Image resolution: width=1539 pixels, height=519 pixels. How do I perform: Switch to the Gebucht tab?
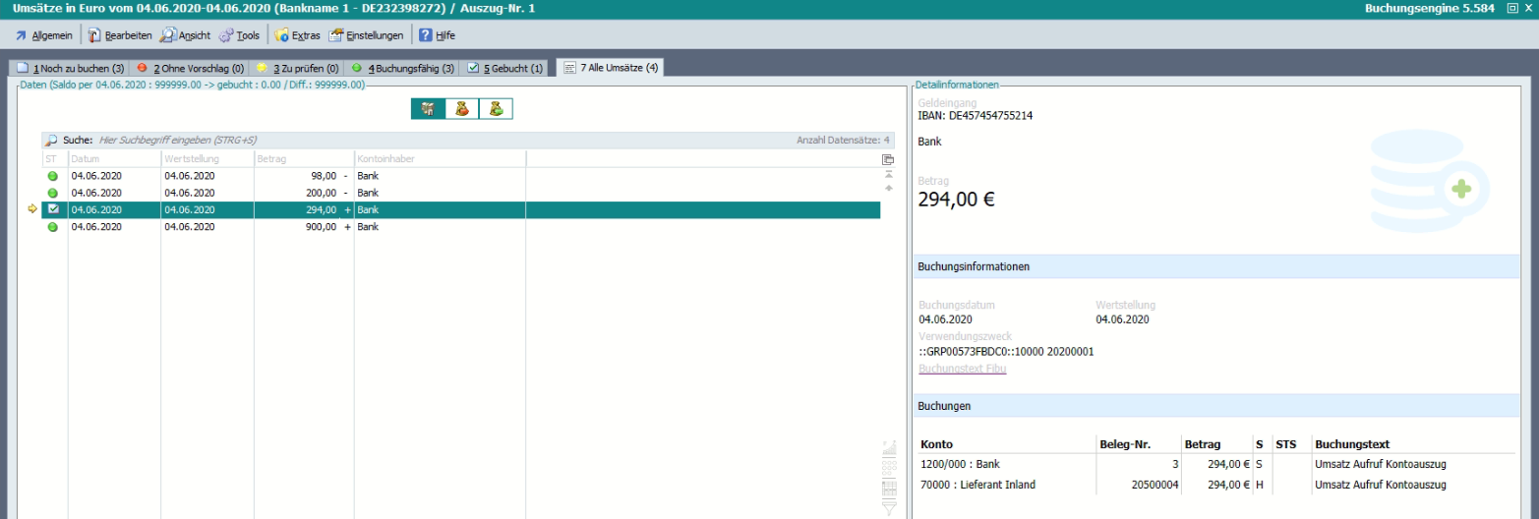tap(504, 69)
